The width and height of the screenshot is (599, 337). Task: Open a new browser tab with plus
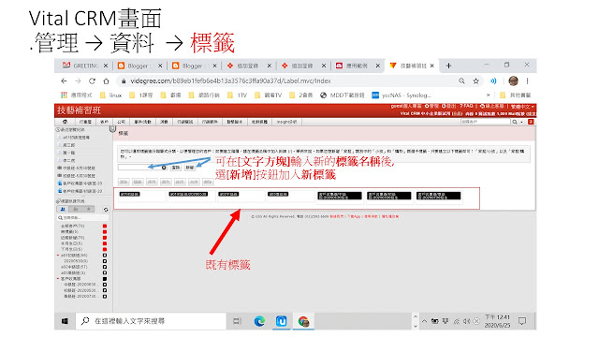(448, 66)
